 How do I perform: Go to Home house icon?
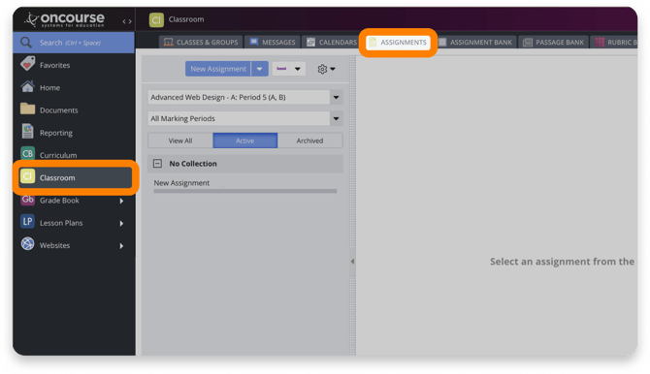pos(28,86)
